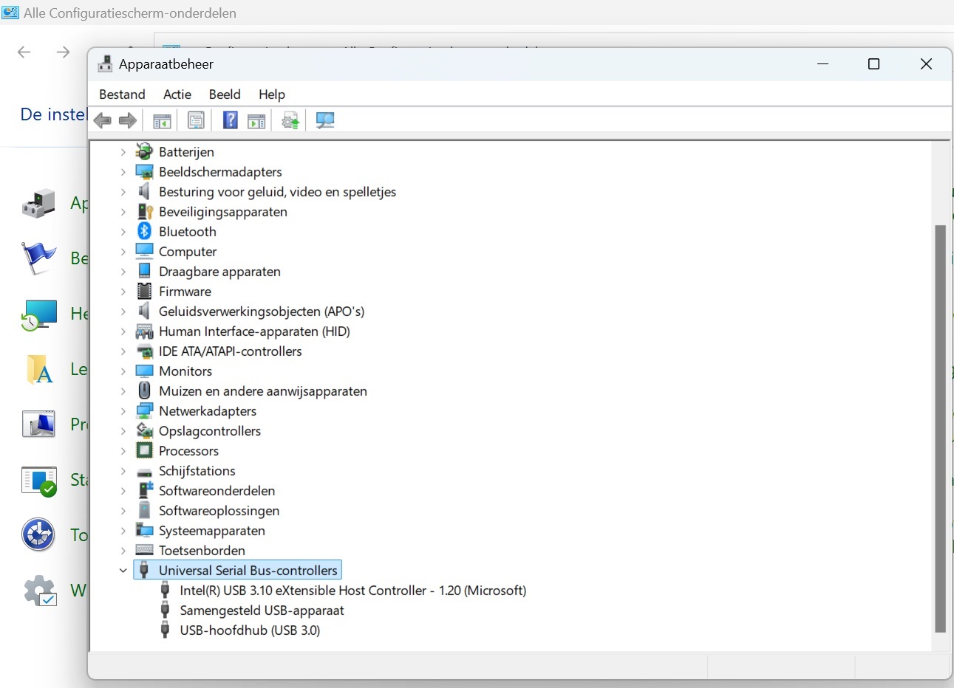954x688 pixels.
Task: Click the USB-hoofdhub device icon
Action: coord(166,630)
